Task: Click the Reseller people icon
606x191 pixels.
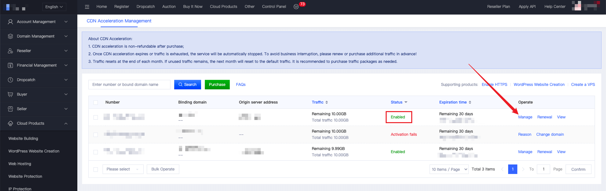Action: pyautogui.click(x=10, y=51)
